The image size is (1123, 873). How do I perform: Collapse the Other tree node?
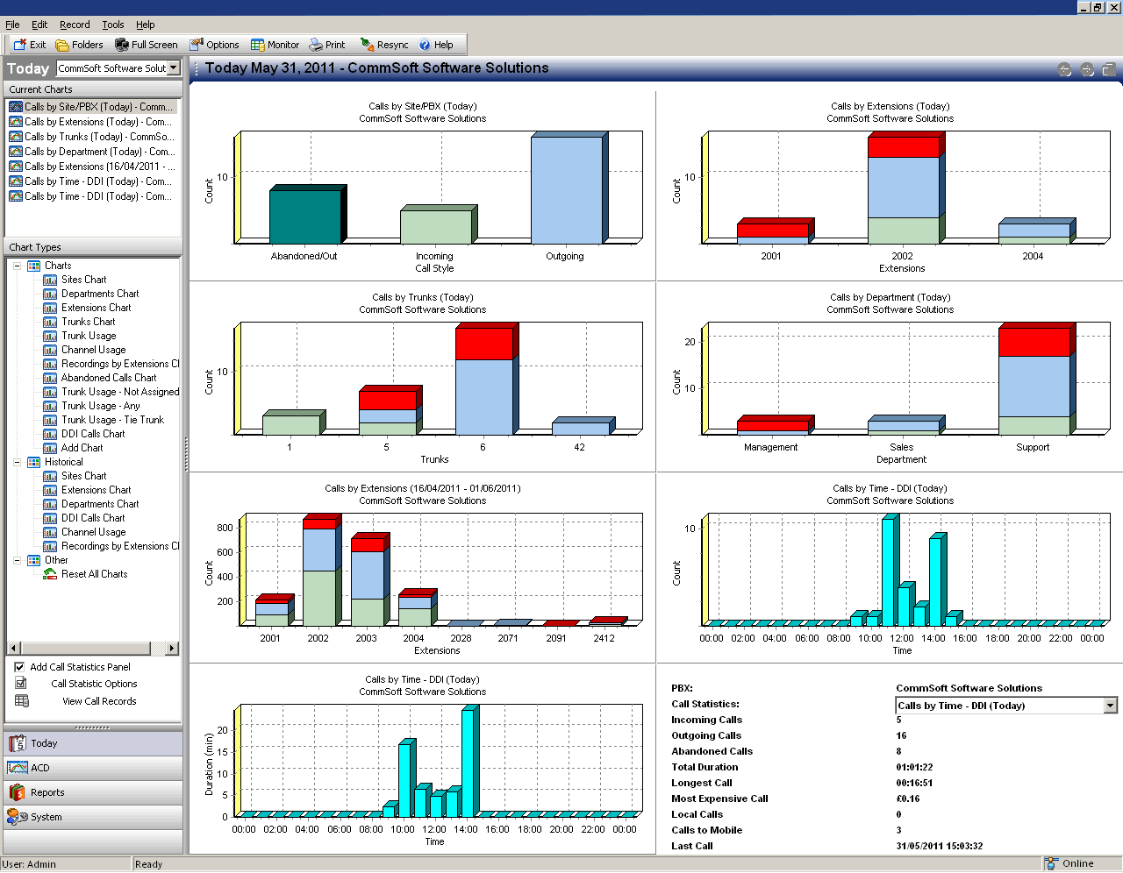[x=17, y=560]
